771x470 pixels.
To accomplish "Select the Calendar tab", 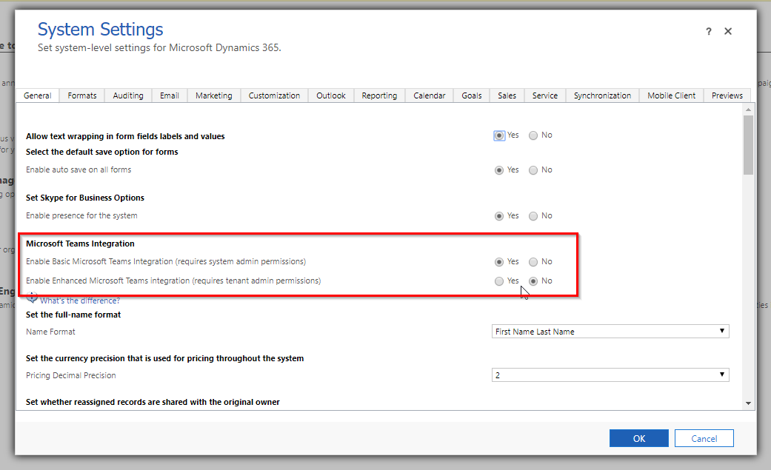I will (x=430, y=95).
